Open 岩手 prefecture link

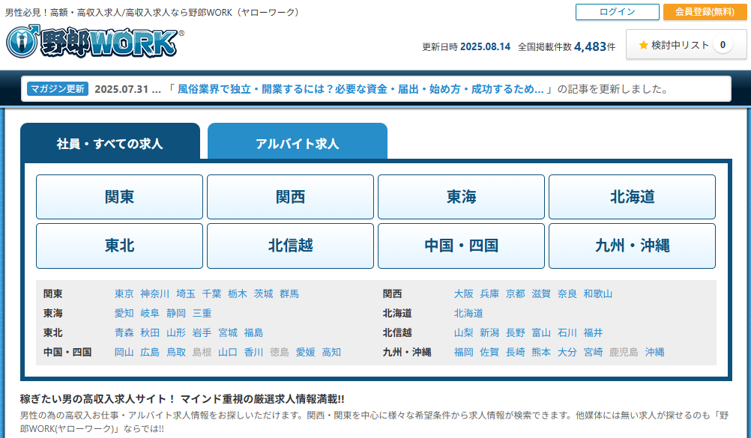[x=202, y=332]
